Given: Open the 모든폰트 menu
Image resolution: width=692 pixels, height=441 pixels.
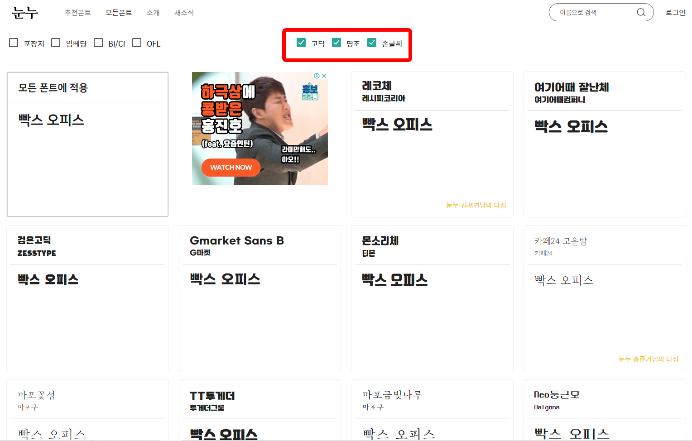Looking at the screenshot, I should 119,13.
